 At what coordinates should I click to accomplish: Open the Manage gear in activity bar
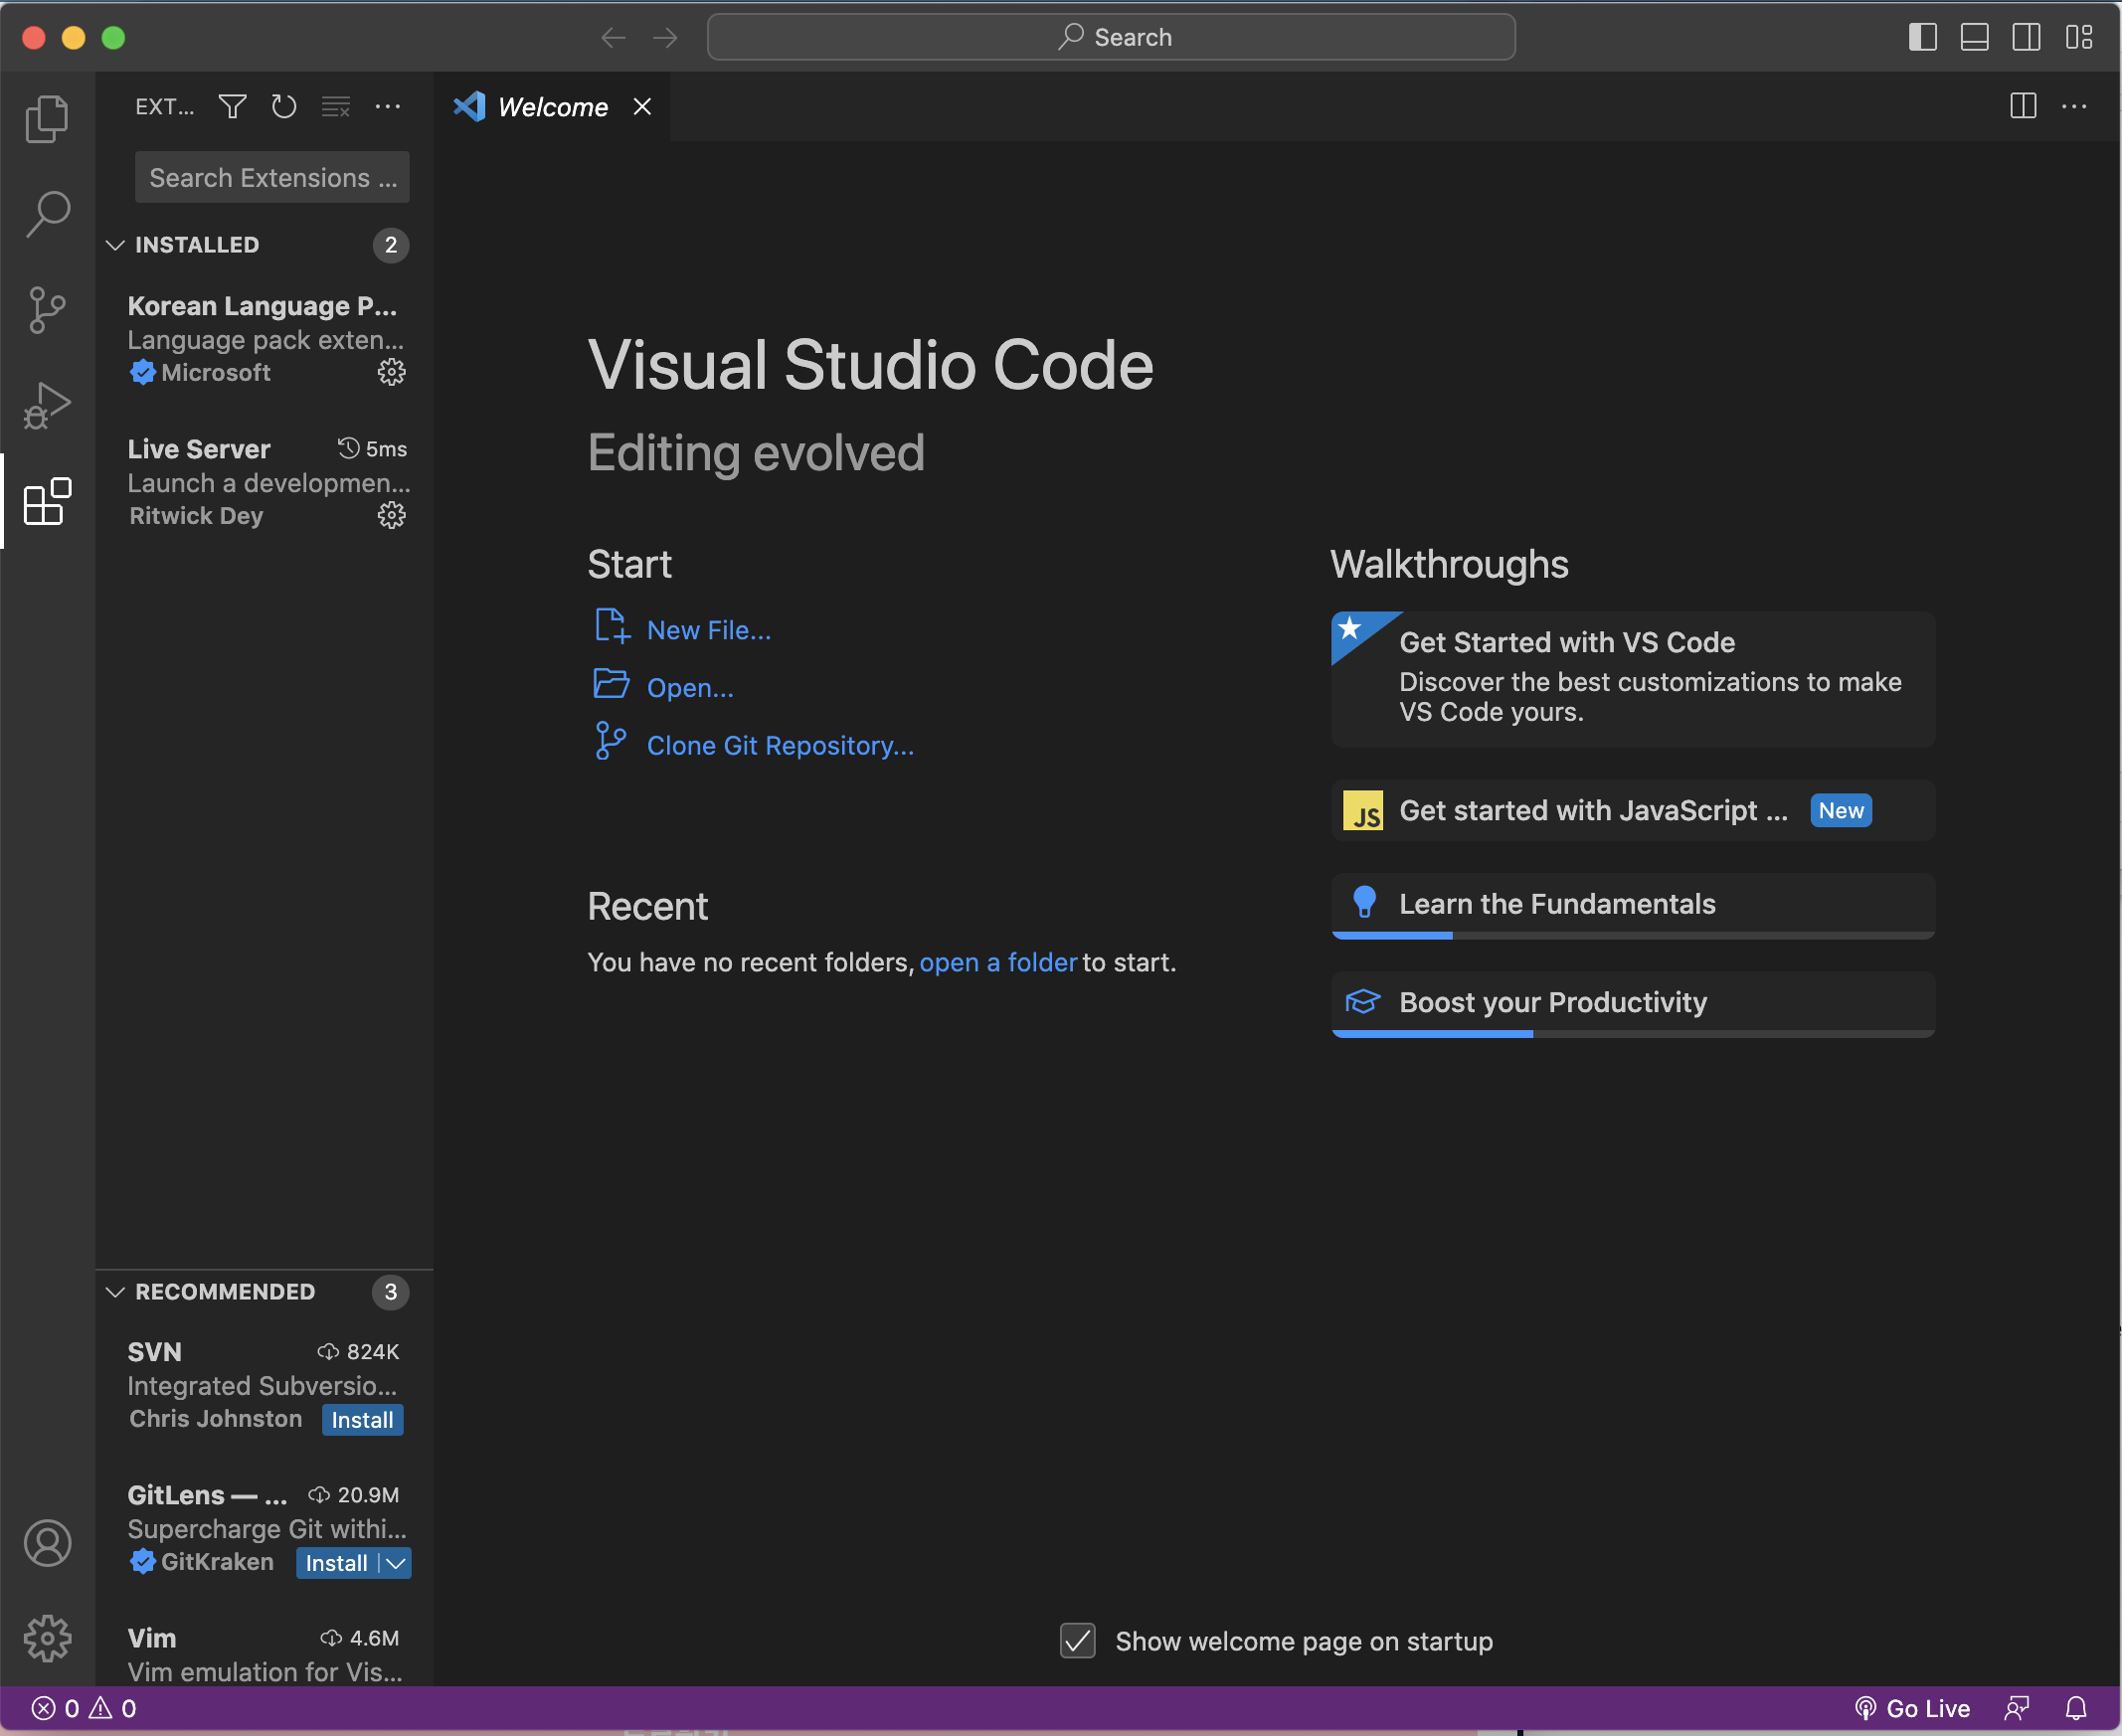(x=47, y=1639)
